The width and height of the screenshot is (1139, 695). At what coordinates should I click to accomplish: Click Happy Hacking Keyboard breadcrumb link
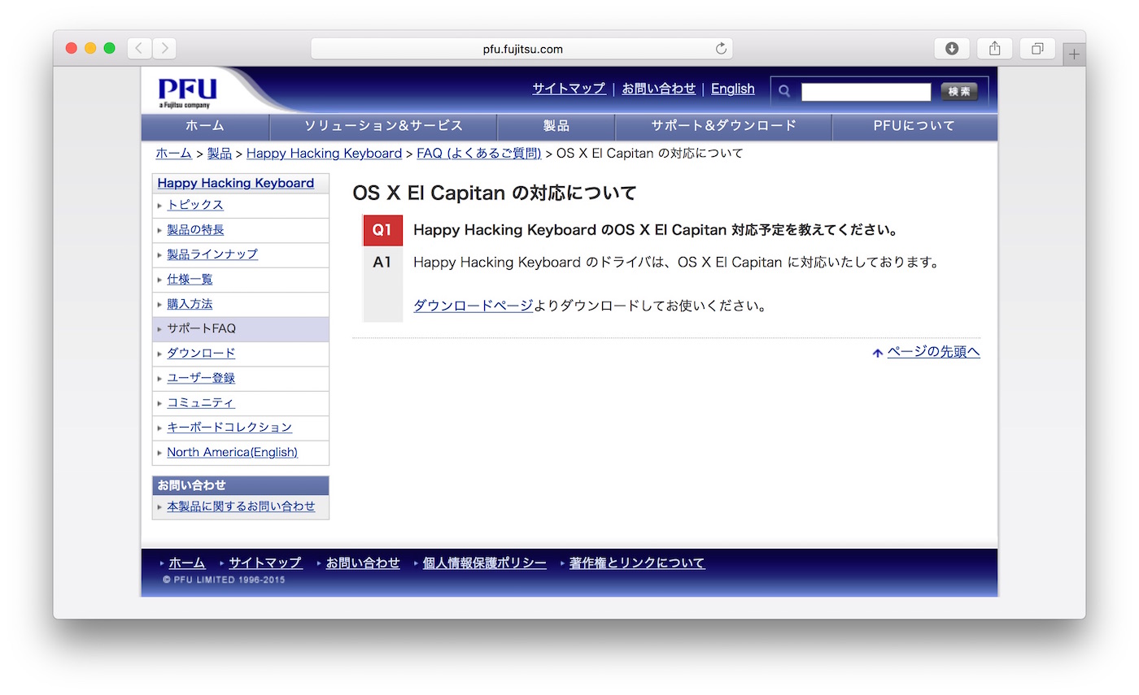coord(324,153)
